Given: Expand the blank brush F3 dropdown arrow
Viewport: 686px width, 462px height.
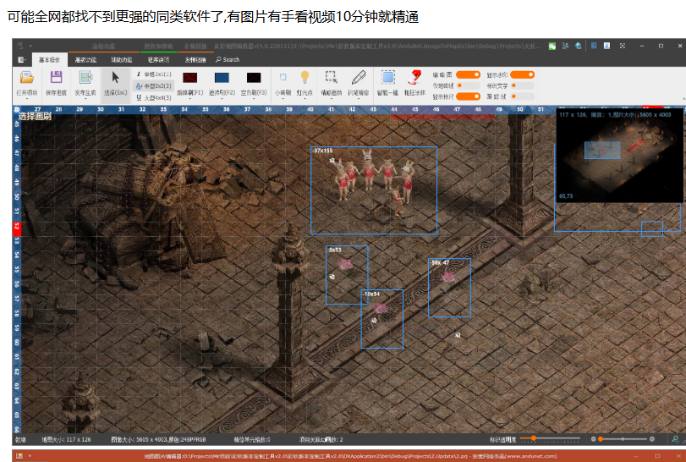Looking at the screenshot, I should pos(254,99).
